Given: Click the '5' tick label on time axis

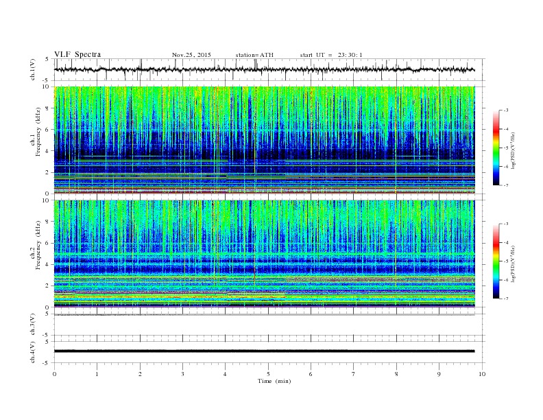Looking at the screenshot, I should 268,374.
